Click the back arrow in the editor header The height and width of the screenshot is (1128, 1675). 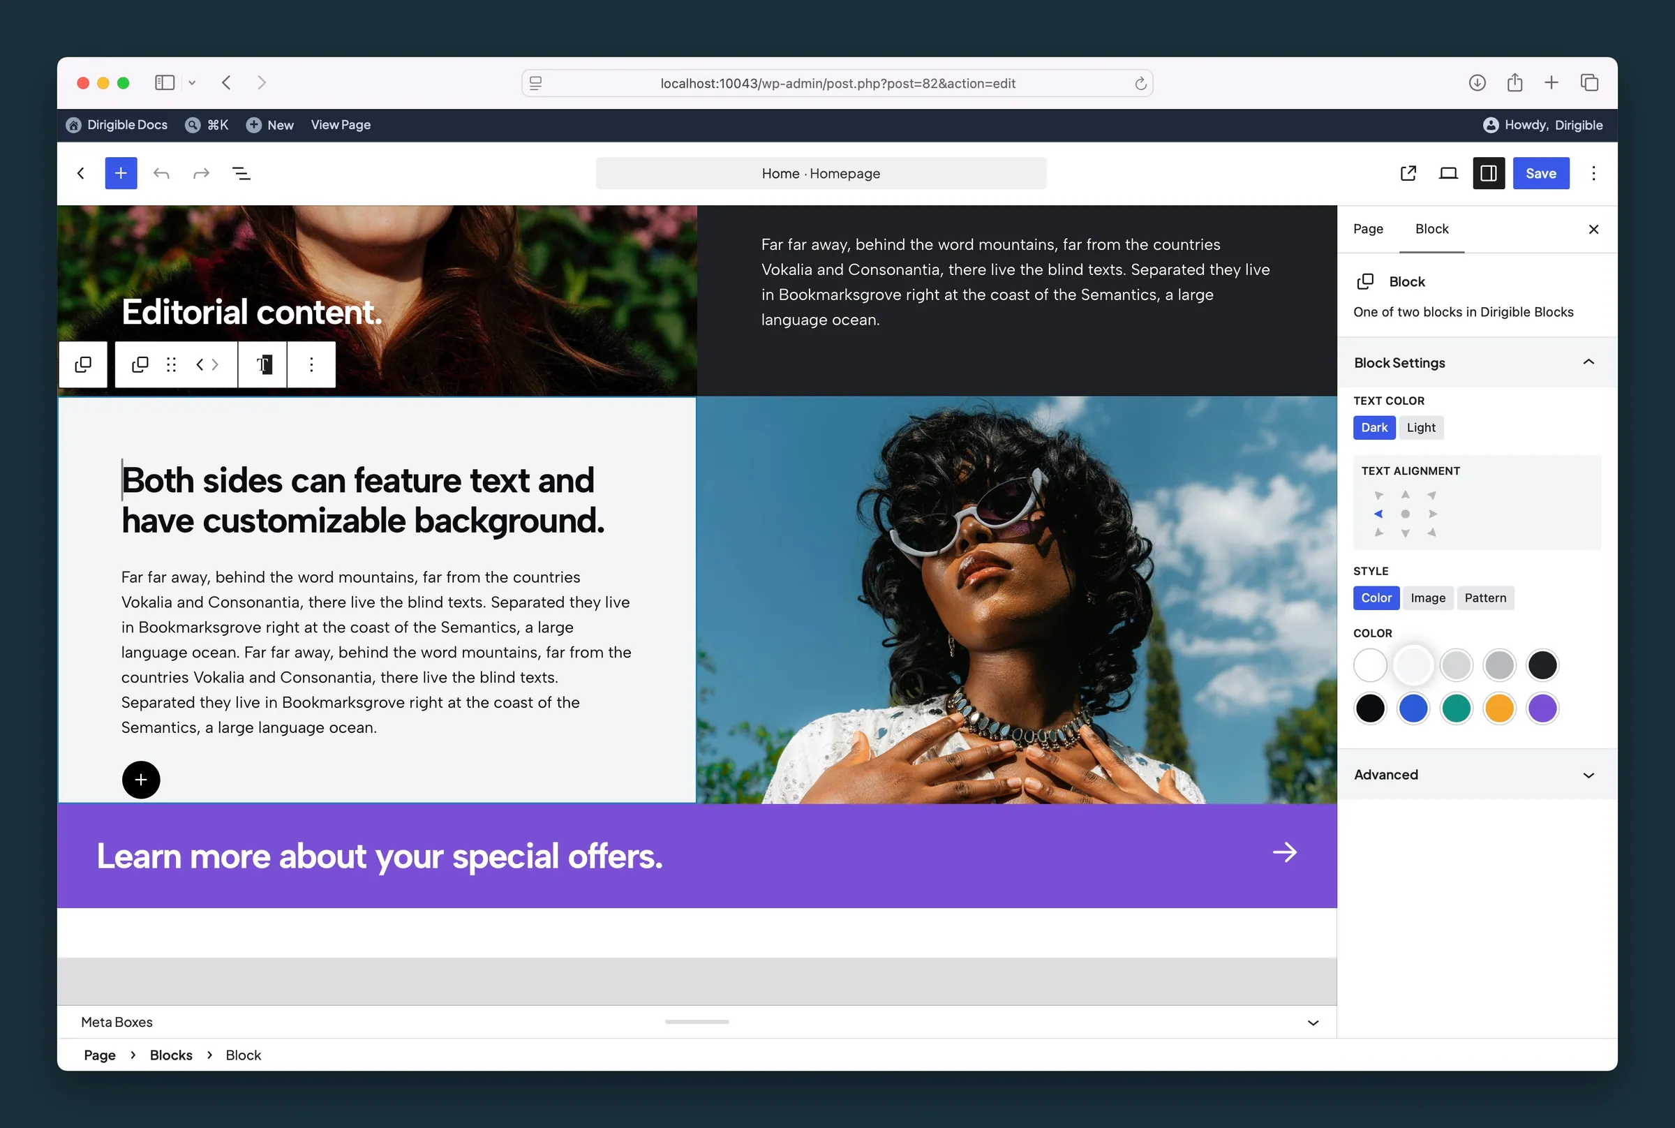81,173
